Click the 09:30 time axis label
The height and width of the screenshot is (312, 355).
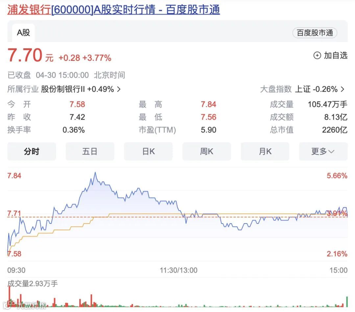pyautogui.click(x=16, y=270)
